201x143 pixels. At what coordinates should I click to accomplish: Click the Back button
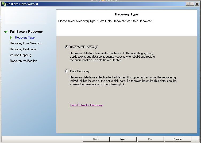(96, 139)
